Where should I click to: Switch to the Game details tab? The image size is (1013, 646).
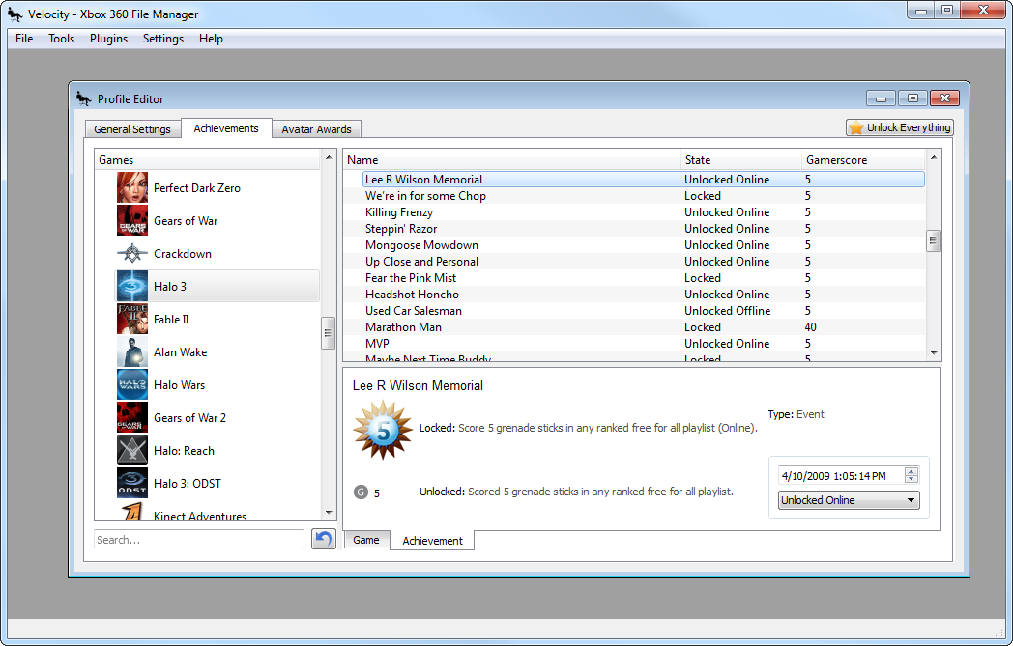(x=366, y=540)
